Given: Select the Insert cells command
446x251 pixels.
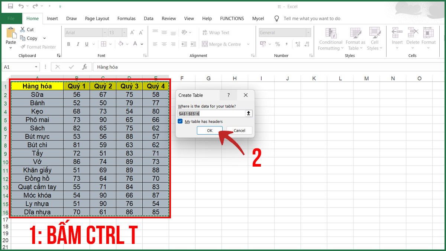Looking at the screenshot, I should [397, 38].
